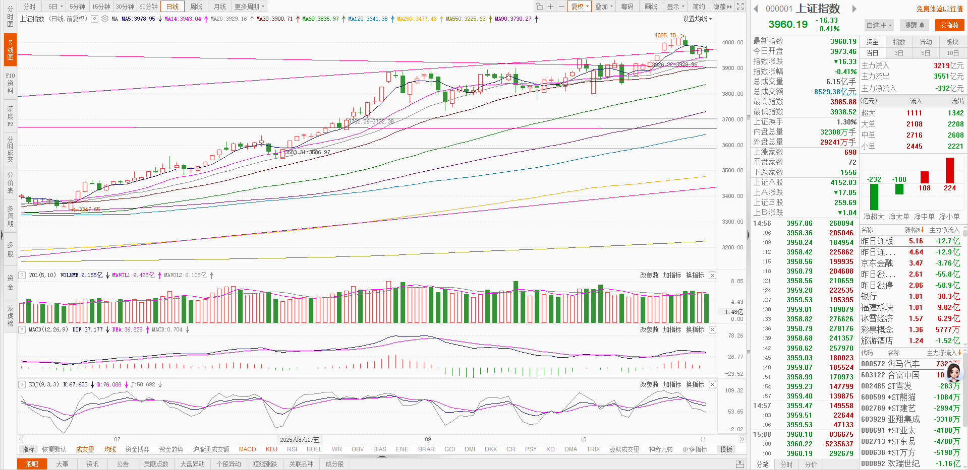Click the 买指数 button
Screen dimensions: 968x470
click(x=949, y=25)
